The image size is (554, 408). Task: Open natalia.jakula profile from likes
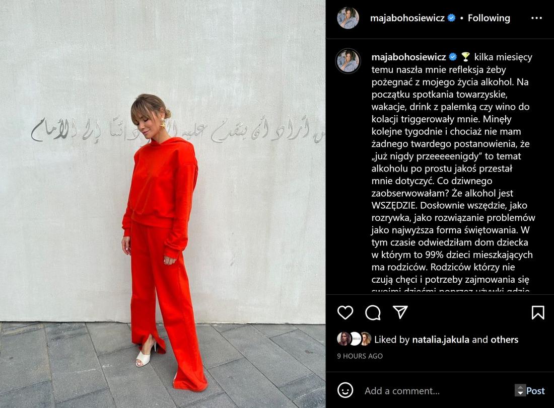click(441, 340)
